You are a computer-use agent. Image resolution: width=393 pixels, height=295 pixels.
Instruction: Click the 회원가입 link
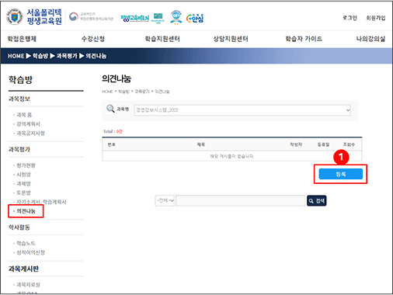(376, 18)
